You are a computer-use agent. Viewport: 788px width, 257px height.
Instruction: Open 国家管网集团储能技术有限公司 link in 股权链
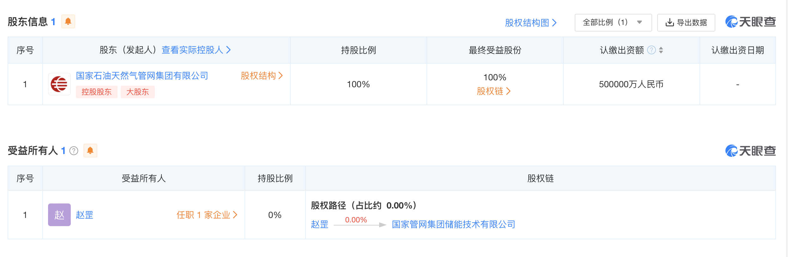point(453,224)
